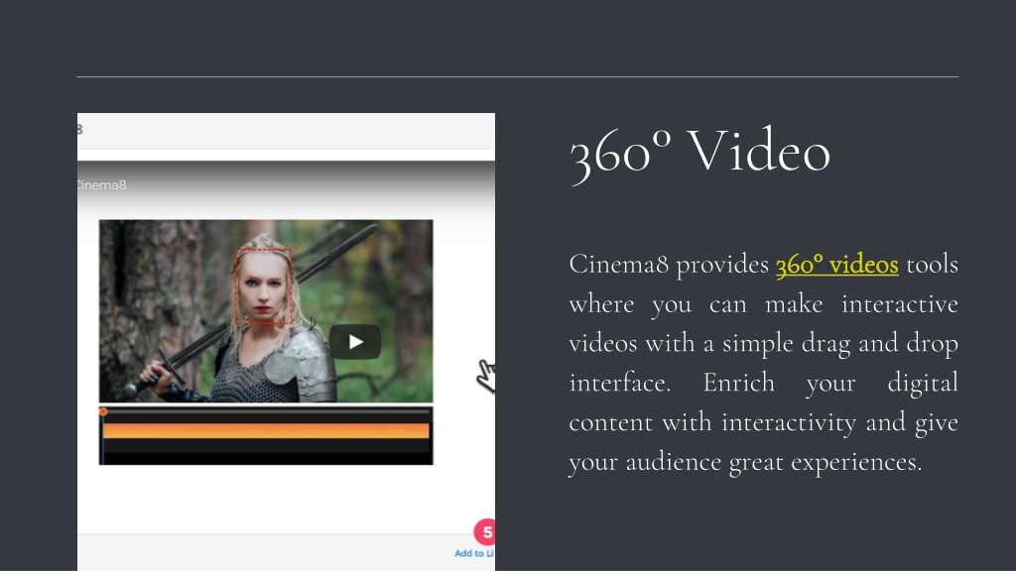Click the Cinema8 label in screenshot header

[102, 185]
